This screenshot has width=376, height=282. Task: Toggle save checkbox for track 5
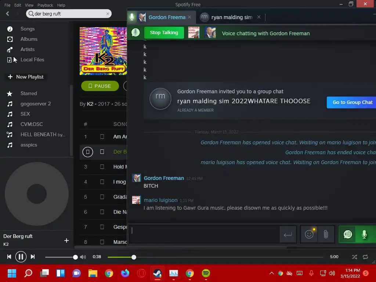102,197
